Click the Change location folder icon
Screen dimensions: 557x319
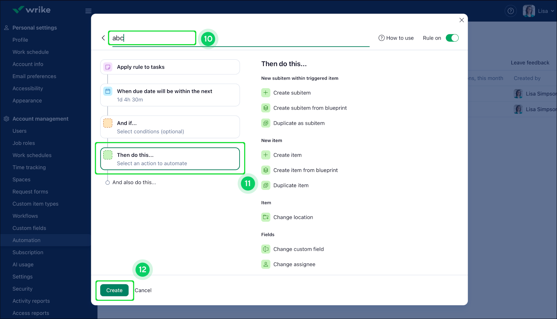(266, 217)
